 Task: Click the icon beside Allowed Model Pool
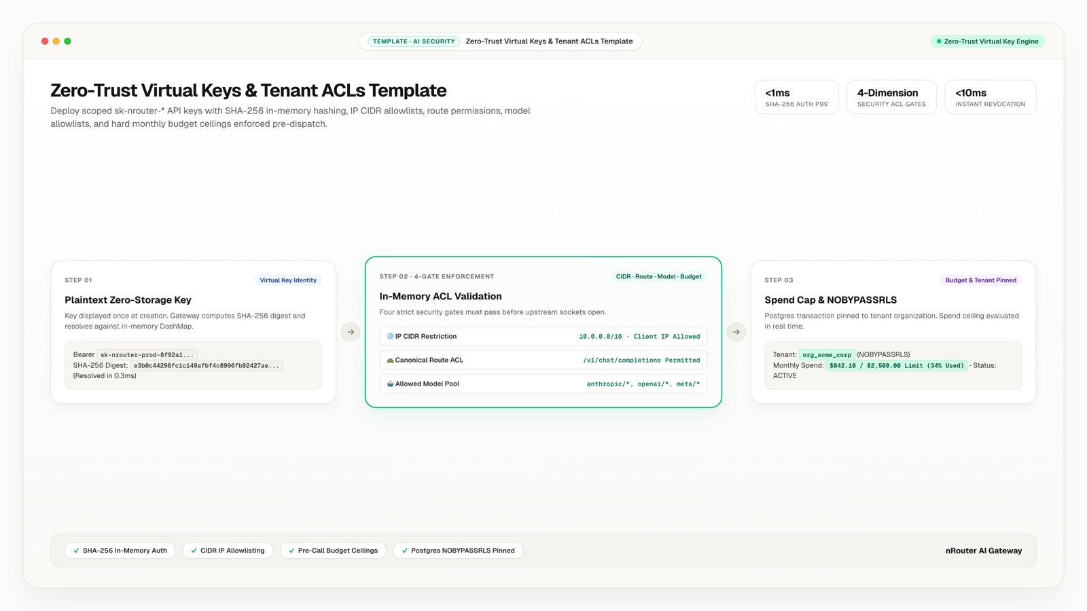tap(391, 384)
